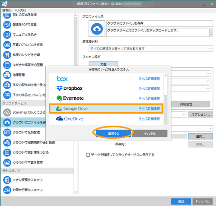Select the cloud file save upload icon in list
Screen dimensions: 216x206
pos(7,123)
